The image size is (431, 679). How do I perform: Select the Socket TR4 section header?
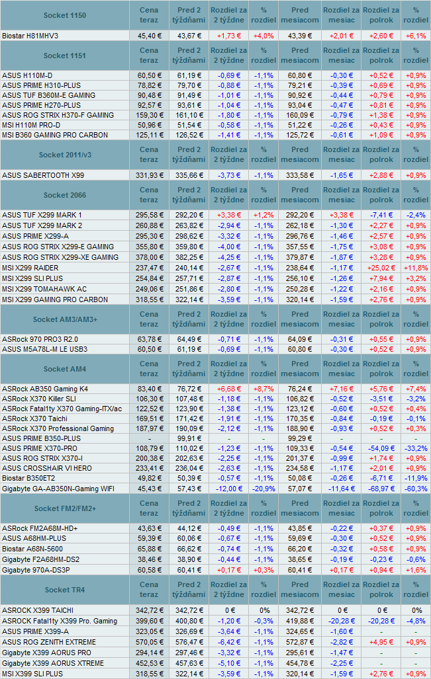pos(64,590)
